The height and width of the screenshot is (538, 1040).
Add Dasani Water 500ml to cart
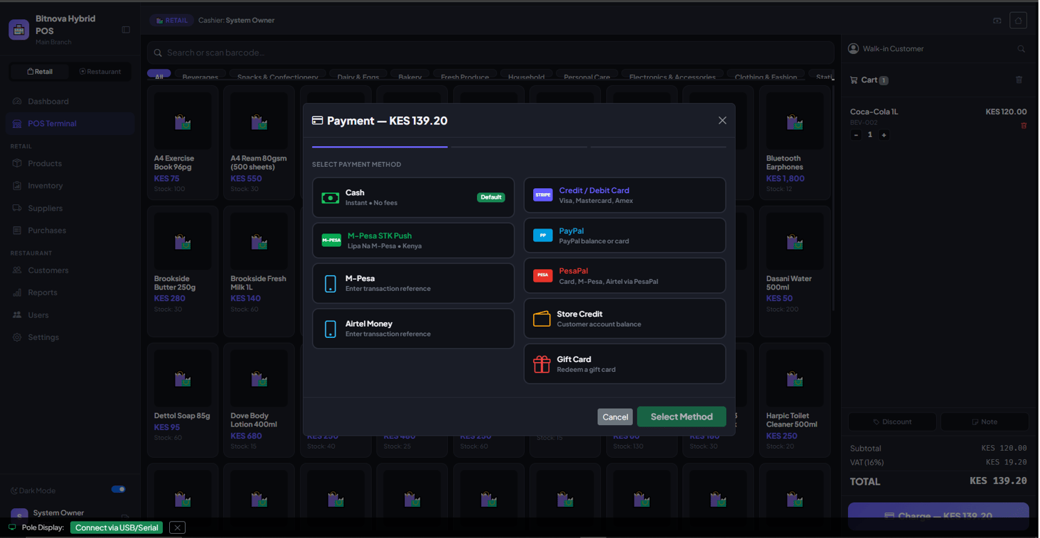(x=795, y=271)
